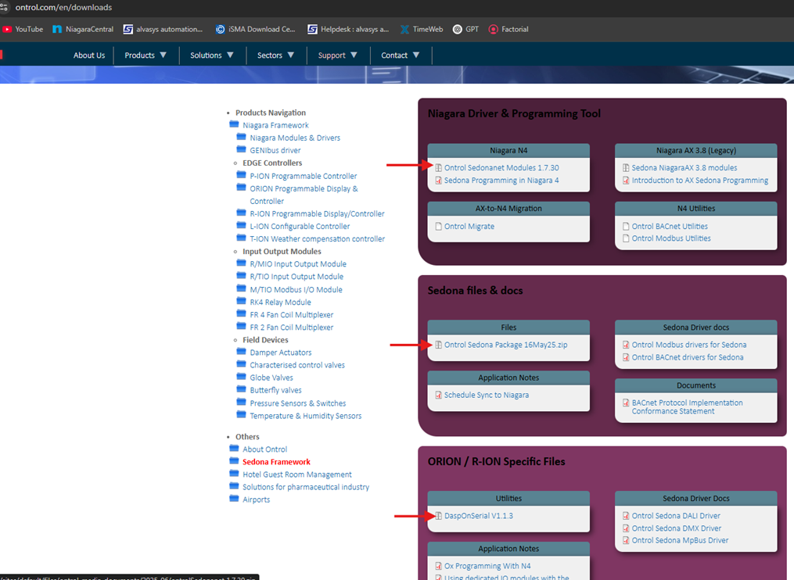
Task: Click the zip icon beside DaspOnSerial V1.1.3
Action: pos(439,516)
